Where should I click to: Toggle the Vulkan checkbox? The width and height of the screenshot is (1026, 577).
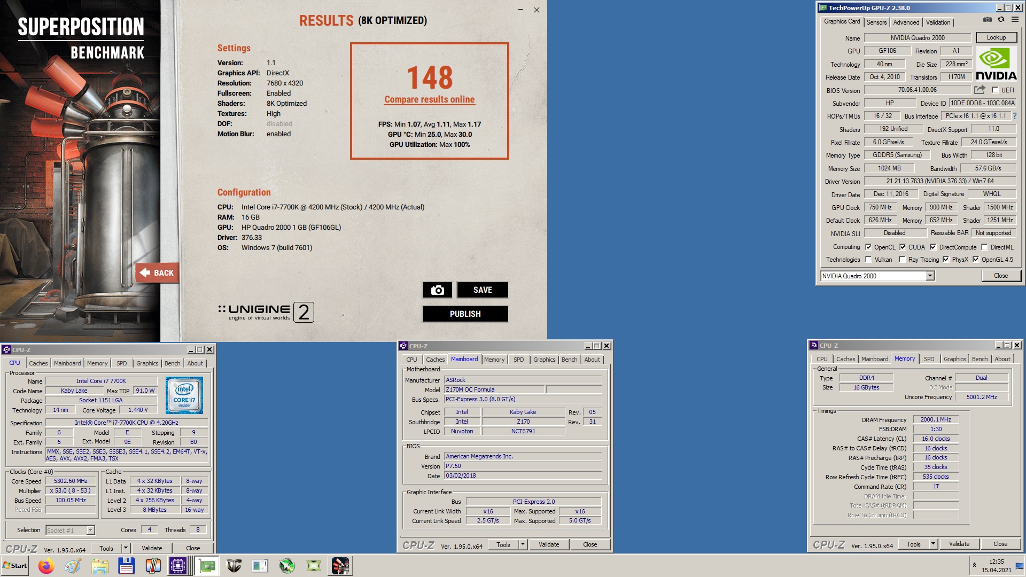coord(868,260)
